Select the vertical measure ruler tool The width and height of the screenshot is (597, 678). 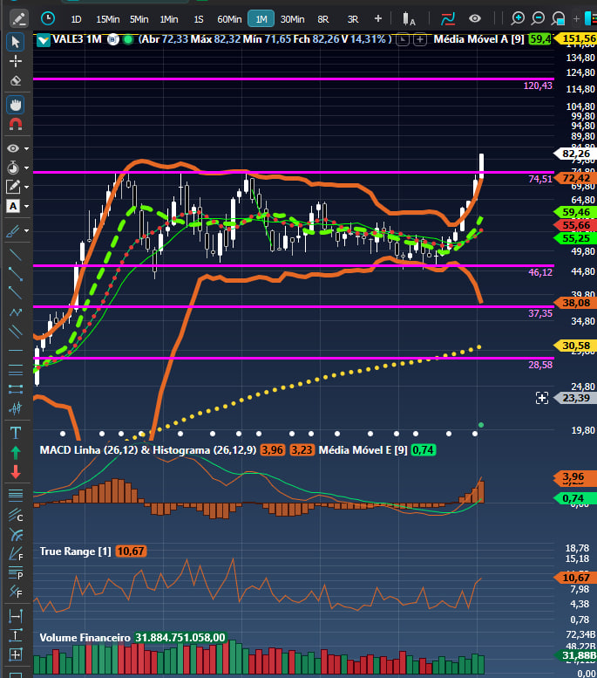[x=16, y=635]
